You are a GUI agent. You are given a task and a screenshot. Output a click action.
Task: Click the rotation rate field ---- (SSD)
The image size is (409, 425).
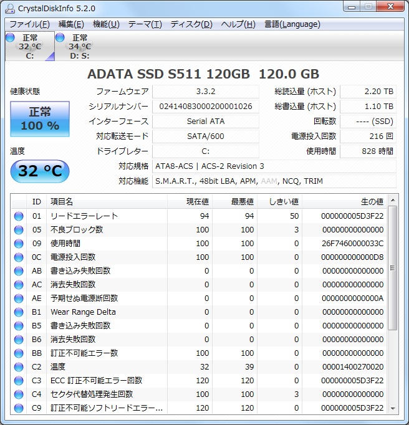click(x=368, y=122)
